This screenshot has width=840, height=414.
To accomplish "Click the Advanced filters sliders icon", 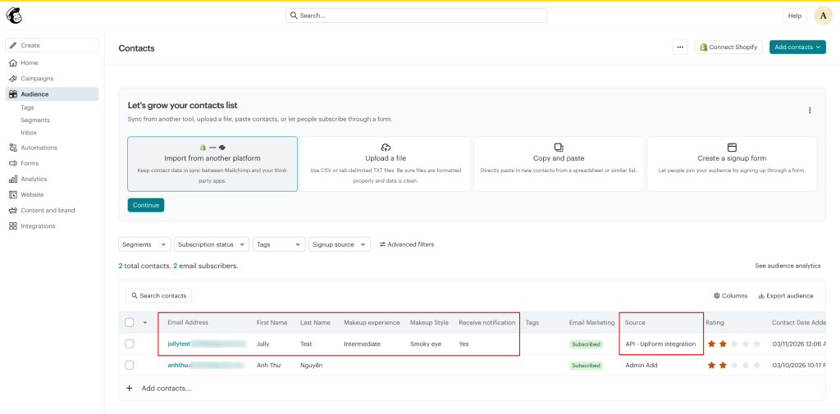I will click(382, 244).
